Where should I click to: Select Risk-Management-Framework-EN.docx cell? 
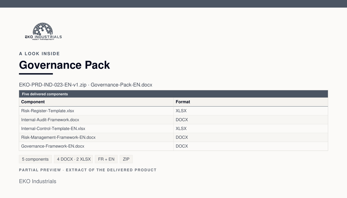96,137
